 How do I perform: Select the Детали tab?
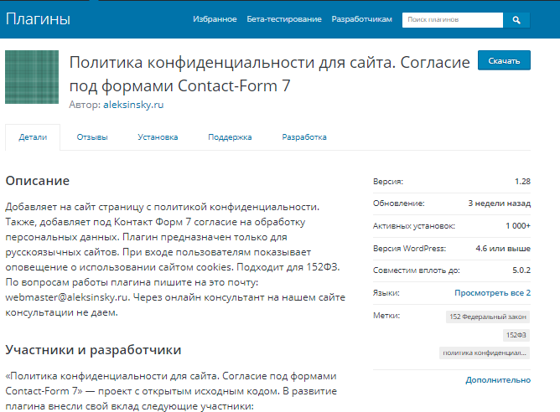pyautogui.click(x=33, y=137)
